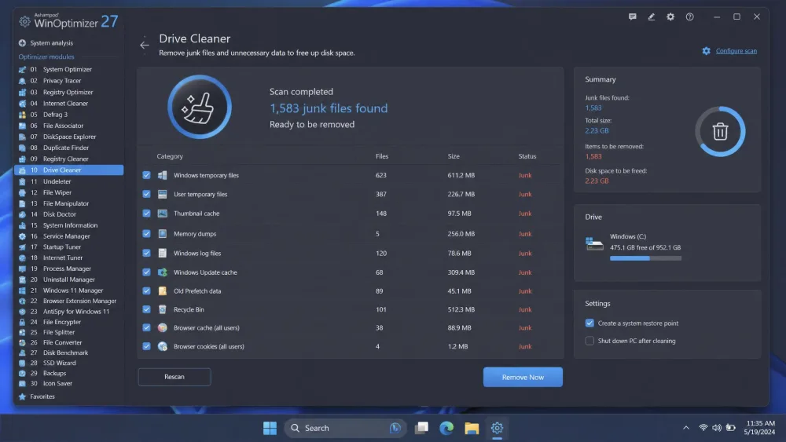Screen dimensions: 786x442
Task: Open the feedback chat icon in title bar
Action: 632,17
